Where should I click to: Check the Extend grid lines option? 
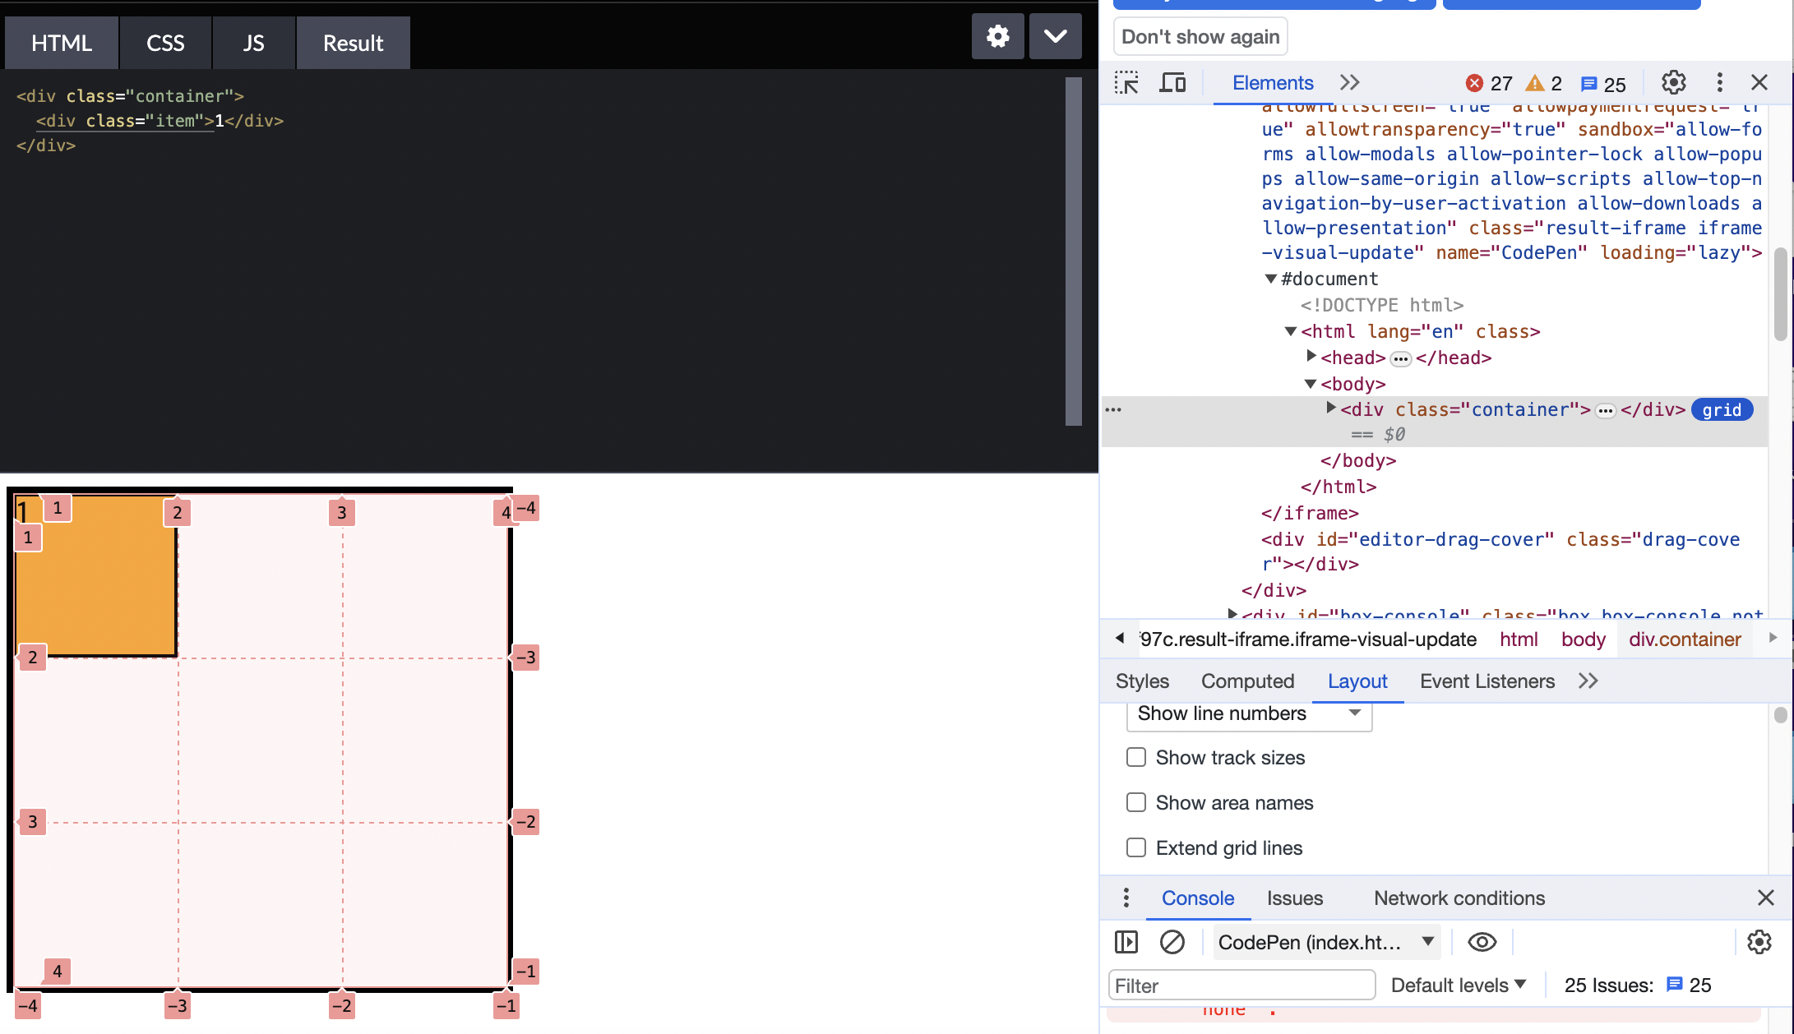(1136, 847)
